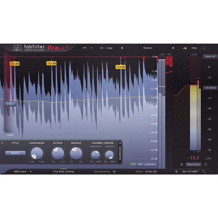Open the Short Term loudness mode selector
Screen dimensions: 218x218
click(x=193, y=164)
